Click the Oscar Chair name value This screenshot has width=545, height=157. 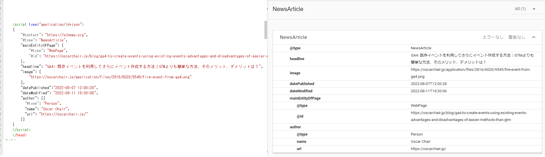(420, 142)
